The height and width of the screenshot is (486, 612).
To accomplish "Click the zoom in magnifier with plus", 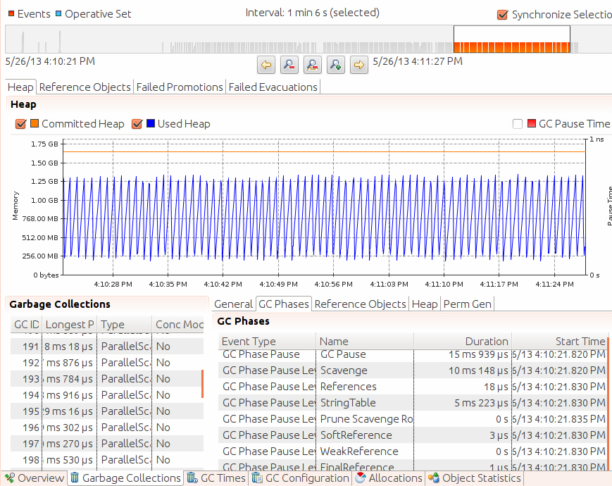I will (x=336, y=64).
